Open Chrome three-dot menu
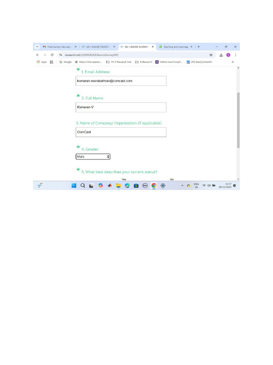The height and width of the screenshot is (365, 273). (x=236, y=55)
